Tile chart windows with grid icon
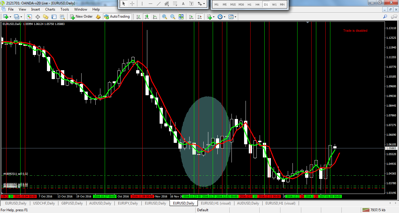The height and width of the screenshot is (213, 399). click(x=181, y=17)
